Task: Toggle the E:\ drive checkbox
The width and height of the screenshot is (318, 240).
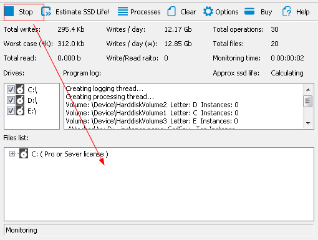Action: [x=11, y=110]
